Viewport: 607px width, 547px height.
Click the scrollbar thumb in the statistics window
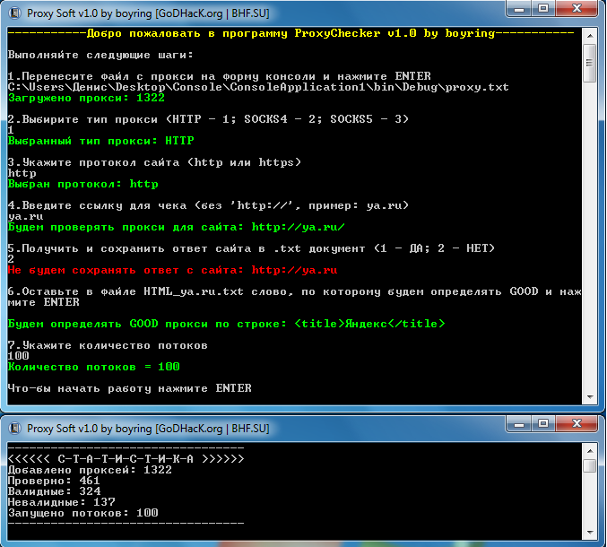coord(589,467)
